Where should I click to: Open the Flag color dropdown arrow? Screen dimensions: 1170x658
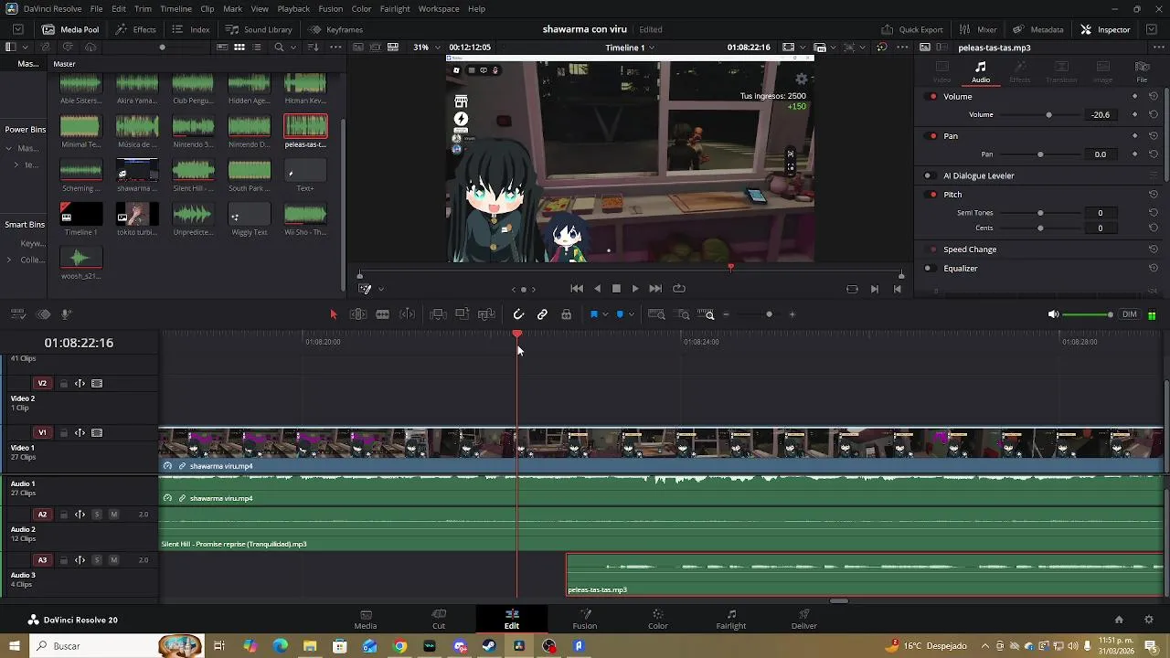click(x=604, y=314)
